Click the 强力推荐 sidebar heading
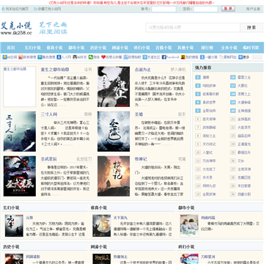Viewport: 264px width, 264px height. pos(203,67)
